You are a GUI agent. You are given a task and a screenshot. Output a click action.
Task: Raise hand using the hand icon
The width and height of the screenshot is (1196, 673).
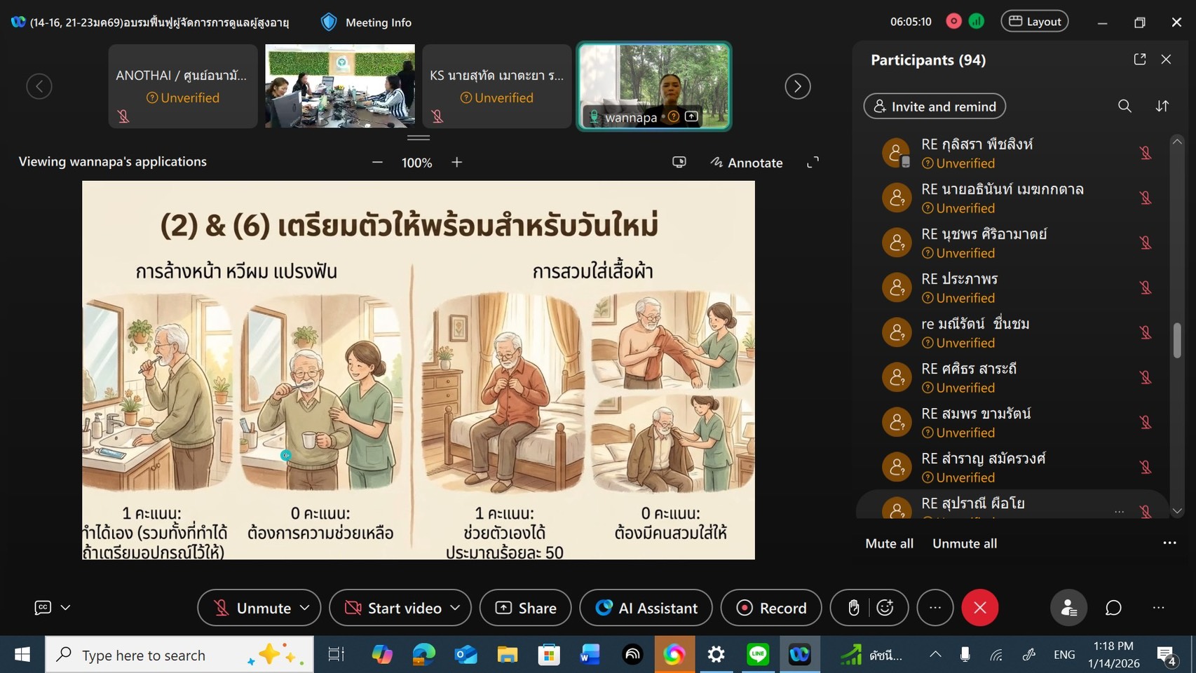click(853, 608)
